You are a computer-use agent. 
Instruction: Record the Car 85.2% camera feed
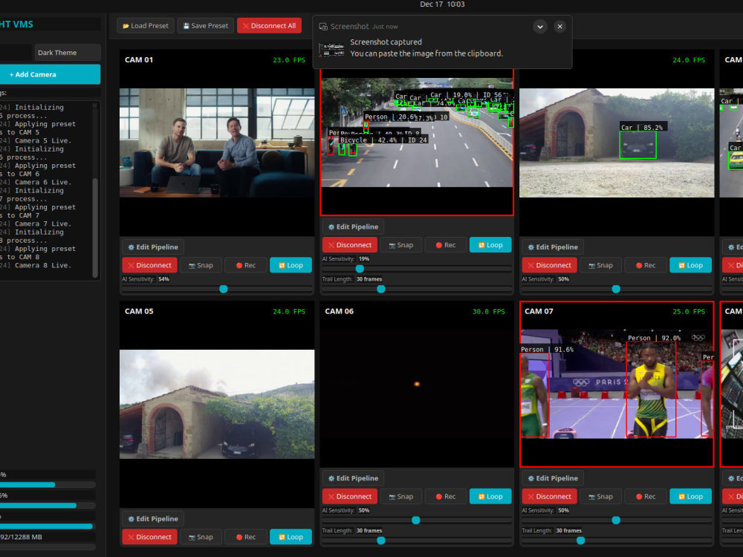[x=646, y=265]
